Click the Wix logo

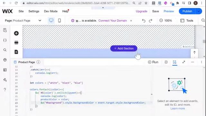pos(7,11)
